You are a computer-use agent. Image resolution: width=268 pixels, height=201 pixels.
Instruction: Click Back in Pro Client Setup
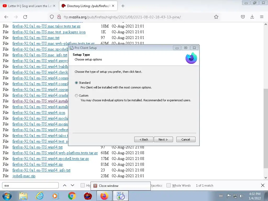click(x=144, y=139)
